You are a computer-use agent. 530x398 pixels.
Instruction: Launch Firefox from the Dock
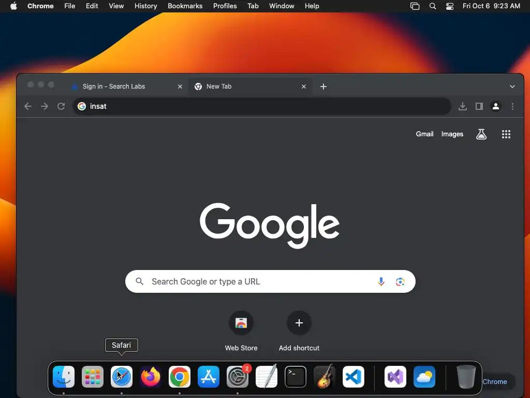tap(151, 377)
